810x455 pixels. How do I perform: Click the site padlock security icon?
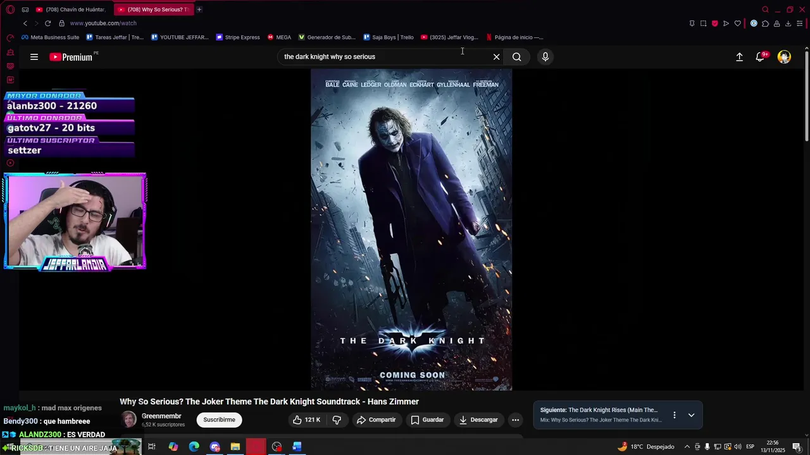click(61, 23)
